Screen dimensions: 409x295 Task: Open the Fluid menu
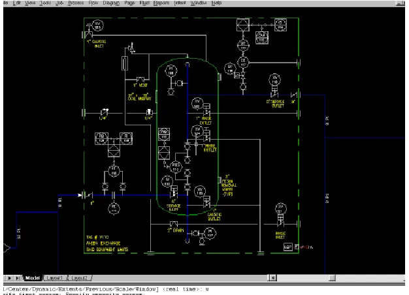click(144, 3)
